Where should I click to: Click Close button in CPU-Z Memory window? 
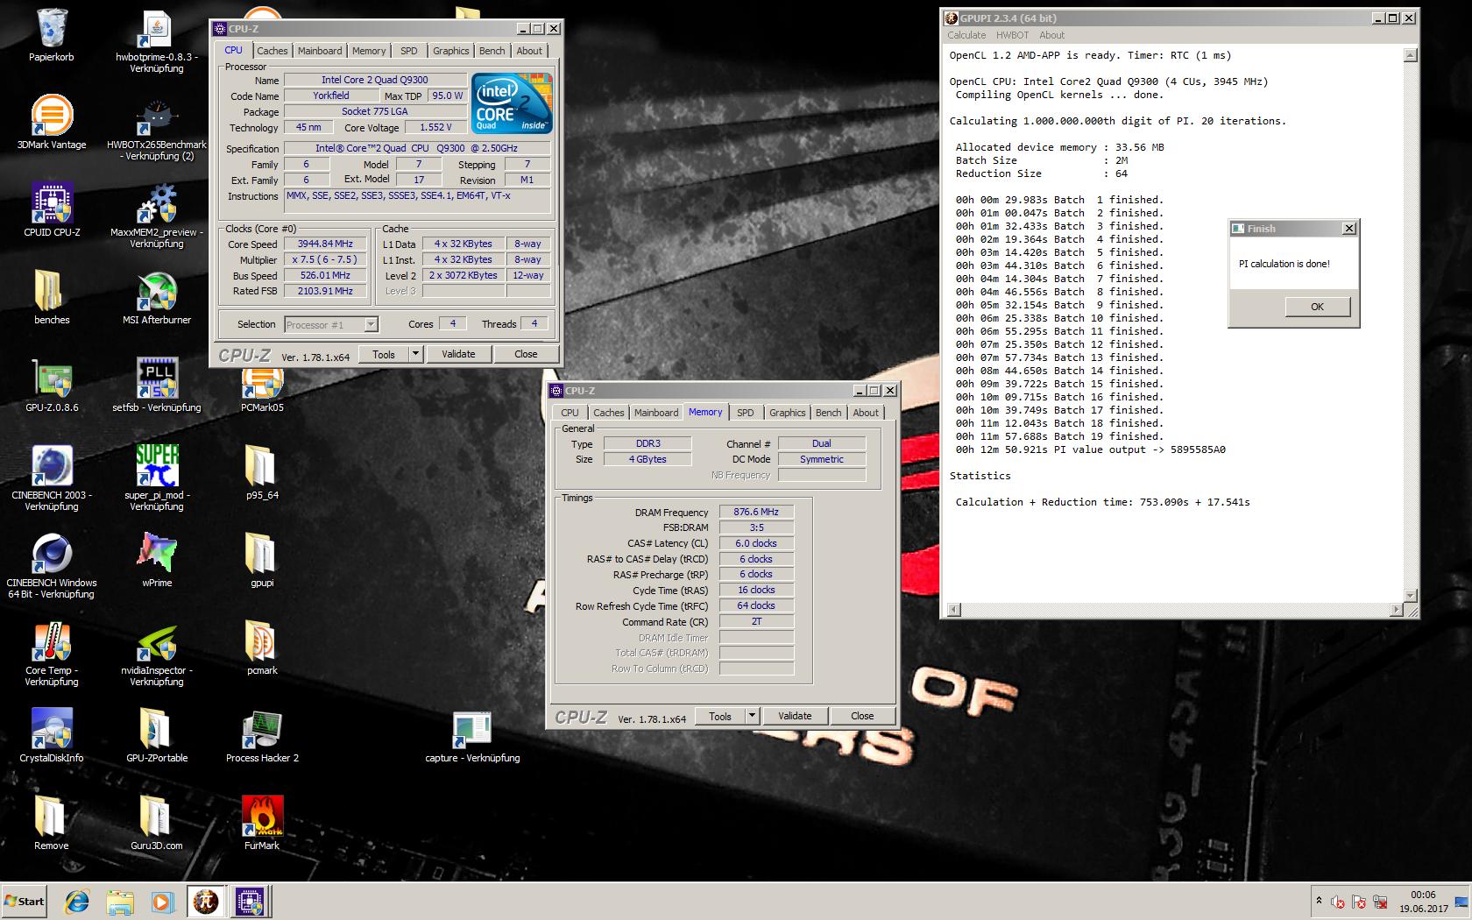(x=862, y=716)
